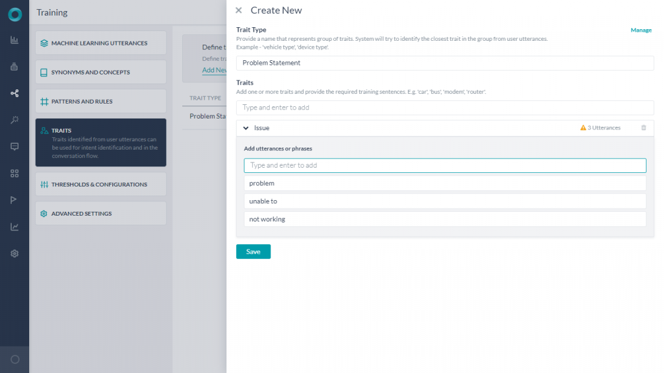Click the magic wand training icon

(x=14, y=119)
